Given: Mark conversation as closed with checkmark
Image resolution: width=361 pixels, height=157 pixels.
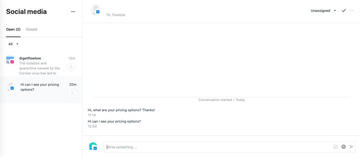Looking at the screenshot, I should [344, 11].
